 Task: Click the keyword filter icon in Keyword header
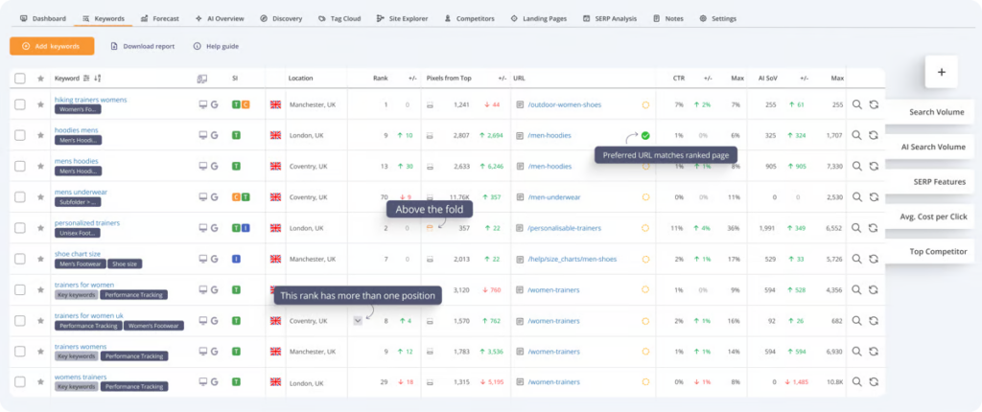coord(86,78)
